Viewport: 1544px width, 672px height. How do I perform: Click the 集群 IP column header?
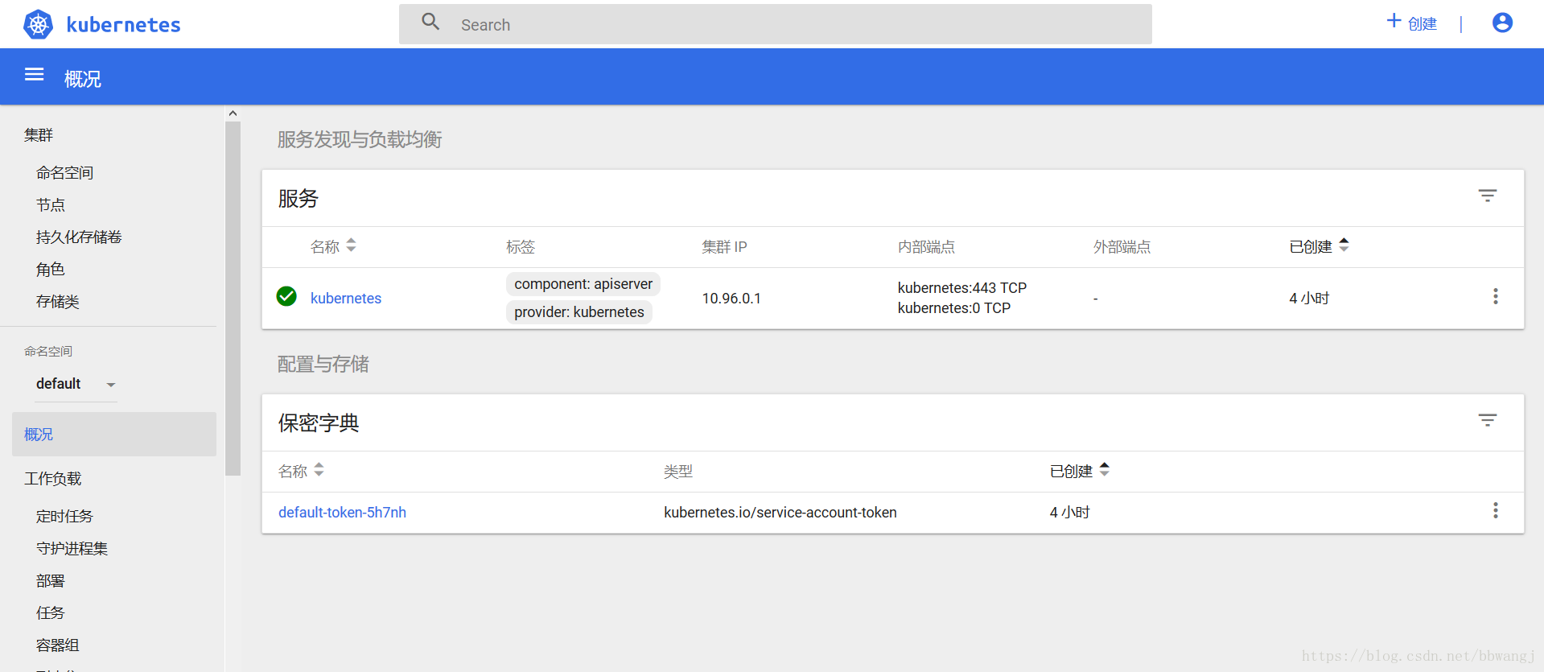tap(724, 246)
